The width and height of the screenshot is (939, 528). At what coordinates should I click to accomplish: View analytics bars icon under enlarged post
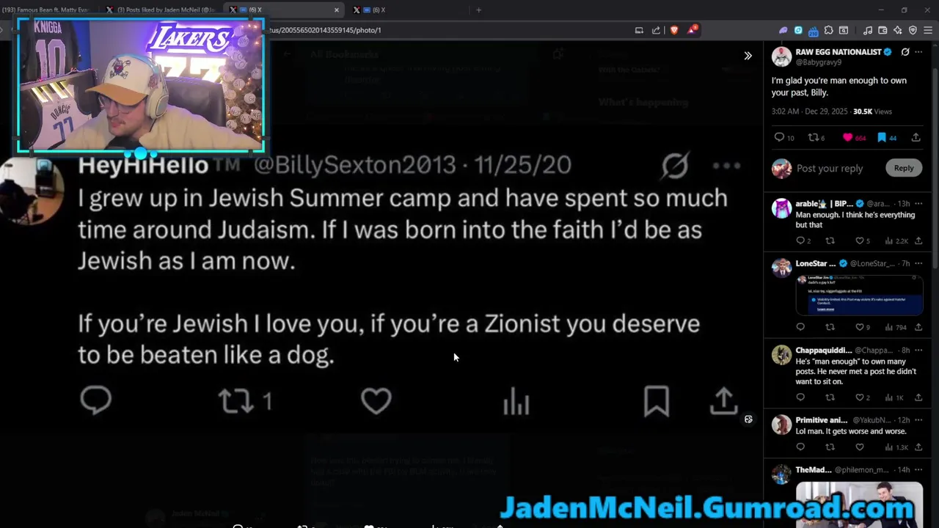coord(516,401)
